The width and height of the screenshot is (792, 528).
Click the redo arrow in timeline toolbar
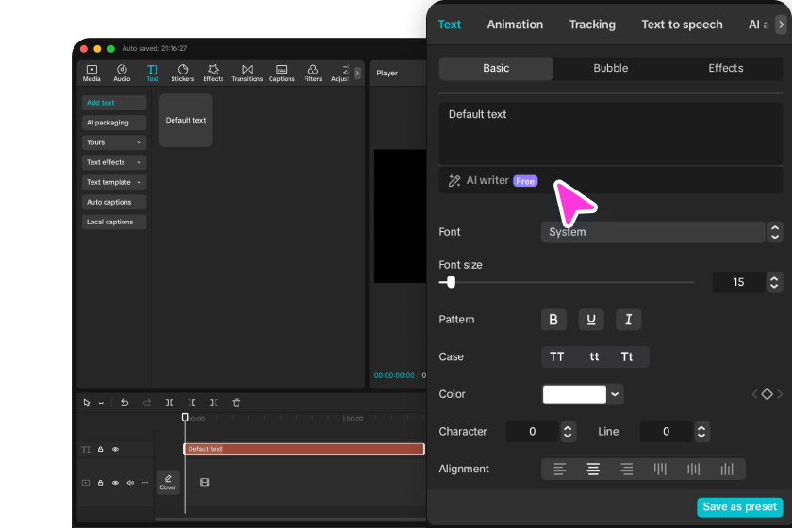tap(147, 403)
